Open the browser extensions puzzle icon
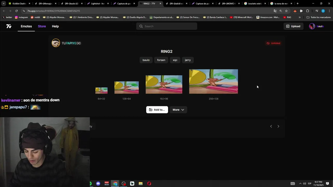Screen dimensions: 333x187 tap(308, 11)
